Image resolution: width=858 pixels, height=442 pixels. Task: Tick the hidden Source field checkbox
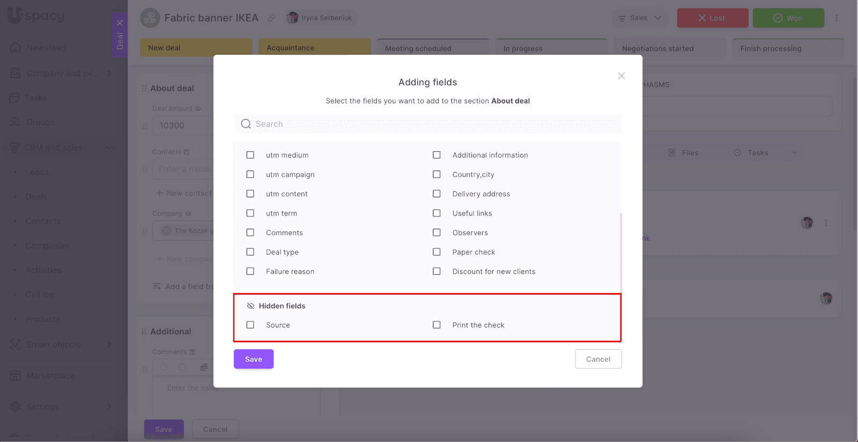pyautogui.click(x=250, y=325)
